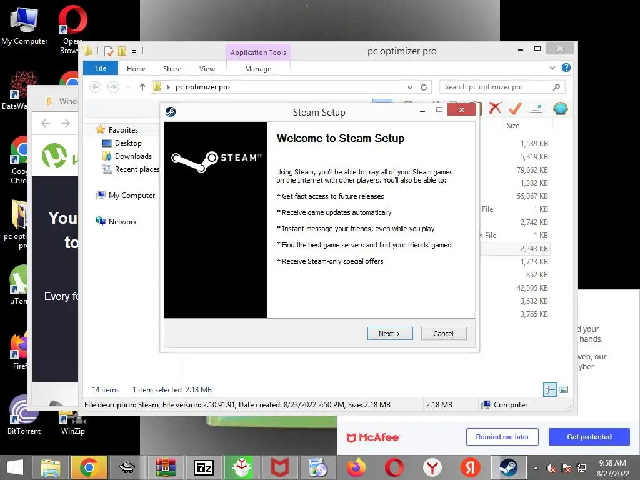
Task: Click Remind me later in McAfee popup
Action: pos(502,437)
